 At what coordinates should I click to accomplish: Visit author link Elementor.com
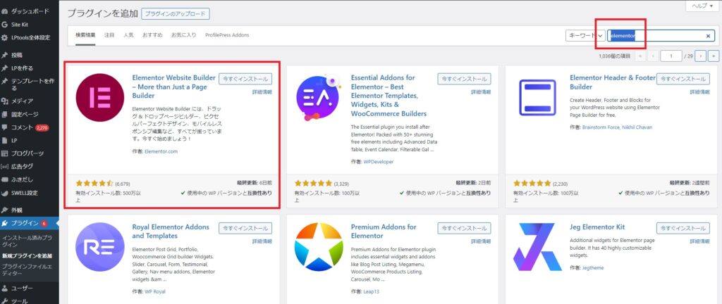tap(161, 151)
